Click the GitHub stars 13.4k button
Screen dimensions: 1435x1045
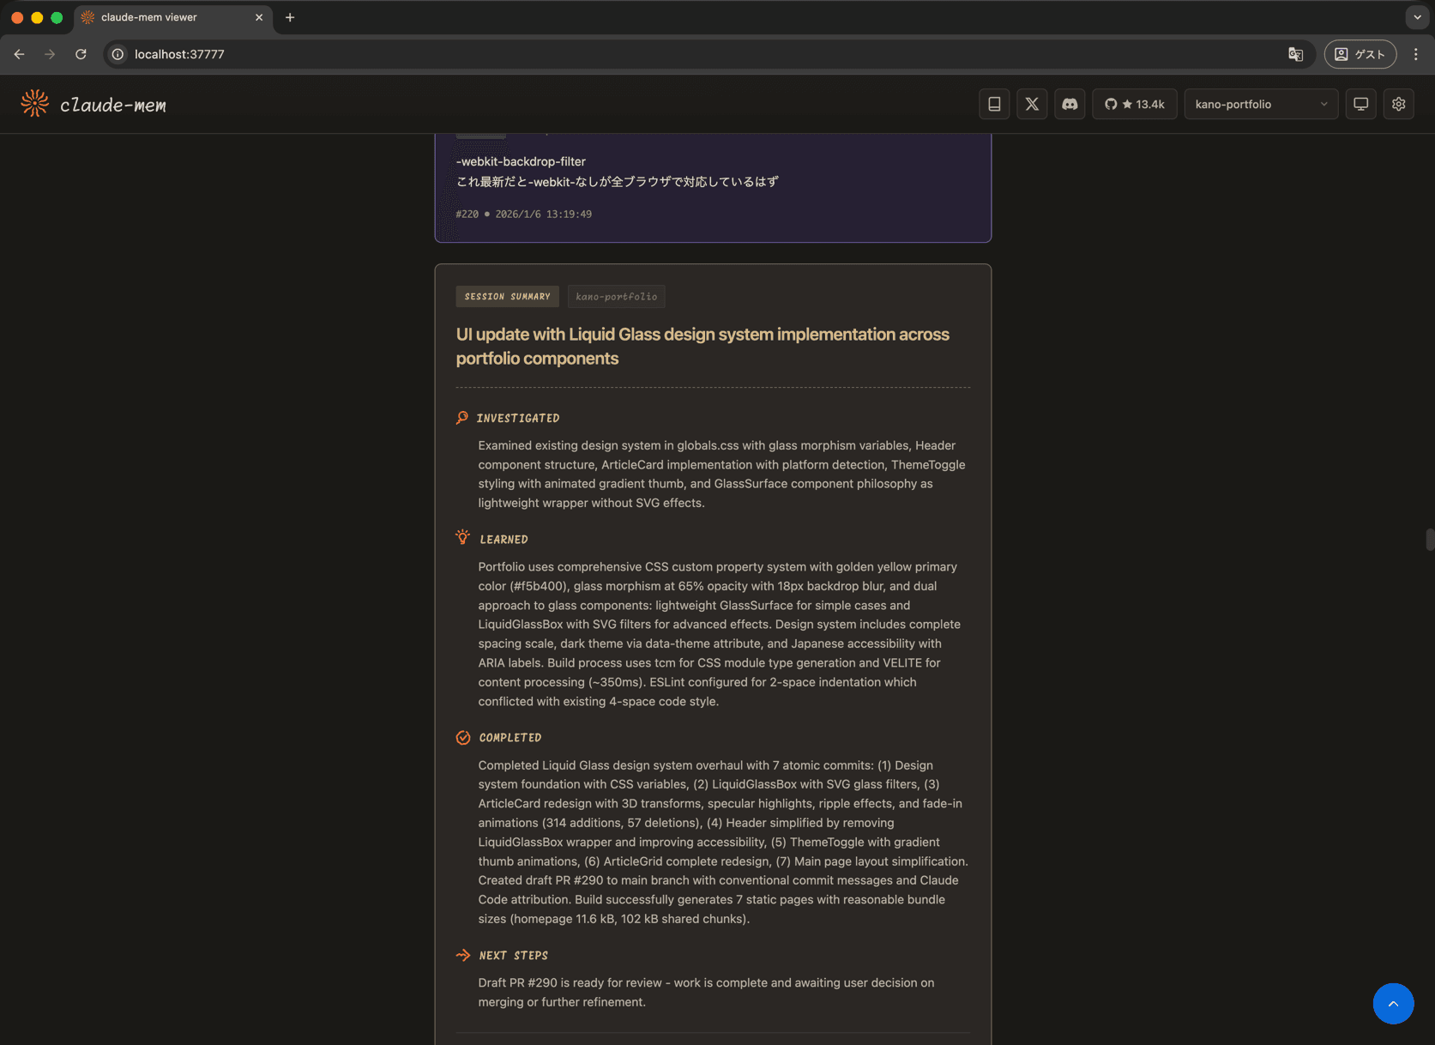[1134, 104]
